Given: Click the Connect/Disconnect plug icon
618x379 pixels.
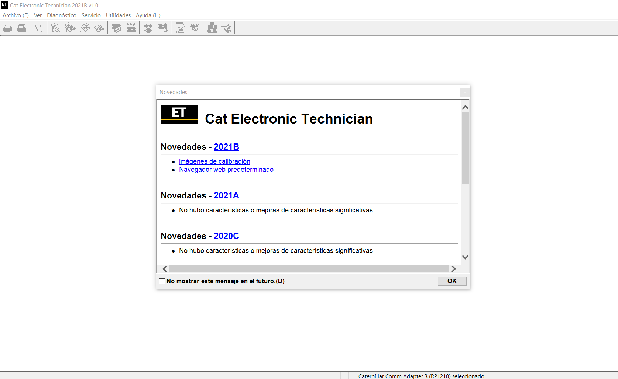Looking at the screenshot, I should click(x=148, y=28).
